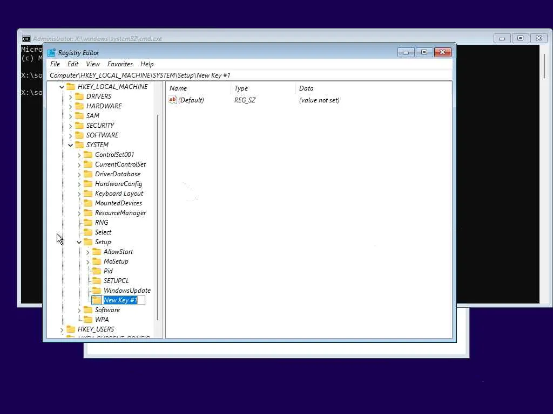
Task: Click the WindowsUpdate folder icon
Action: 97,291
